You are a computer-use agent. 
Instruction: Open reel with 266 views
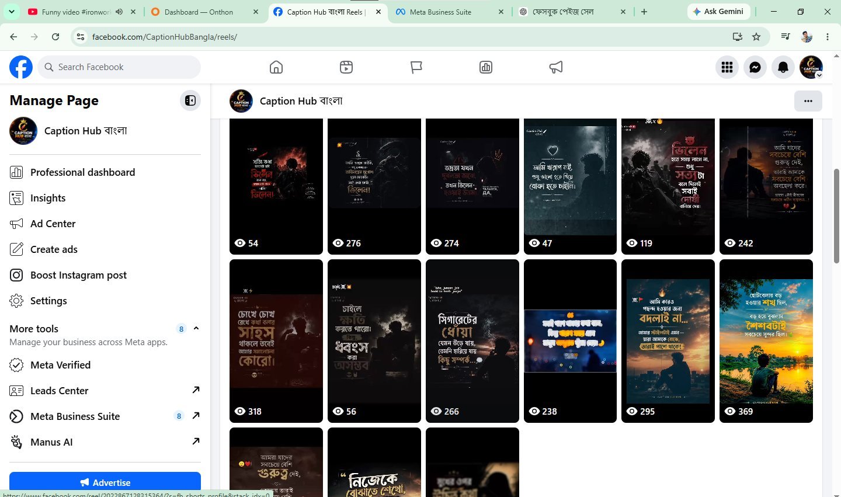(472, 341)
